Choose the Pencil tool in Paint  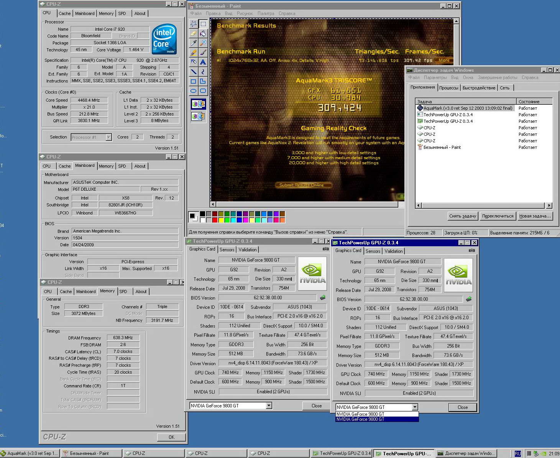point(194,53)
